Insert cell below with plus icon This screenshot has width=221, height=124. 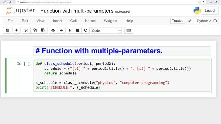tap(17, 30)
